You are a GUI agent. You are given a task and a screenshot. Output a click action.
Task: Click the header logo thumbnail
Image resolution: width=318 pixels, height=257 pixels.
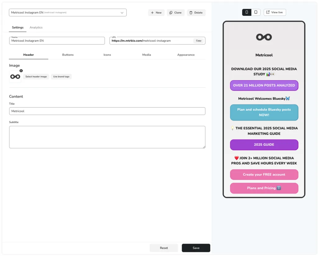click(15, 77)
